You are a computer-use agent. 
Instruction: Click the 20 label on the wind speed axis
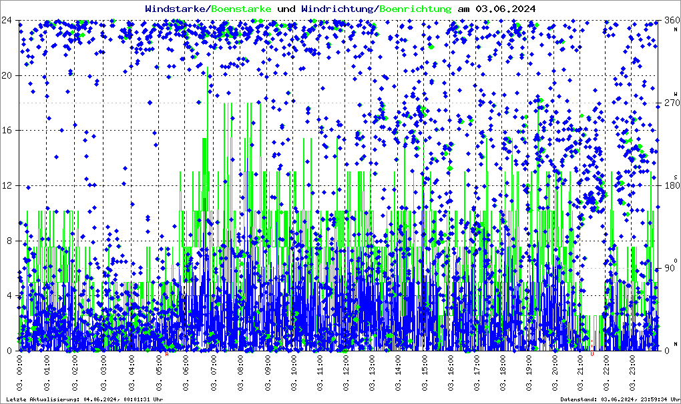[x=6, y=75]
